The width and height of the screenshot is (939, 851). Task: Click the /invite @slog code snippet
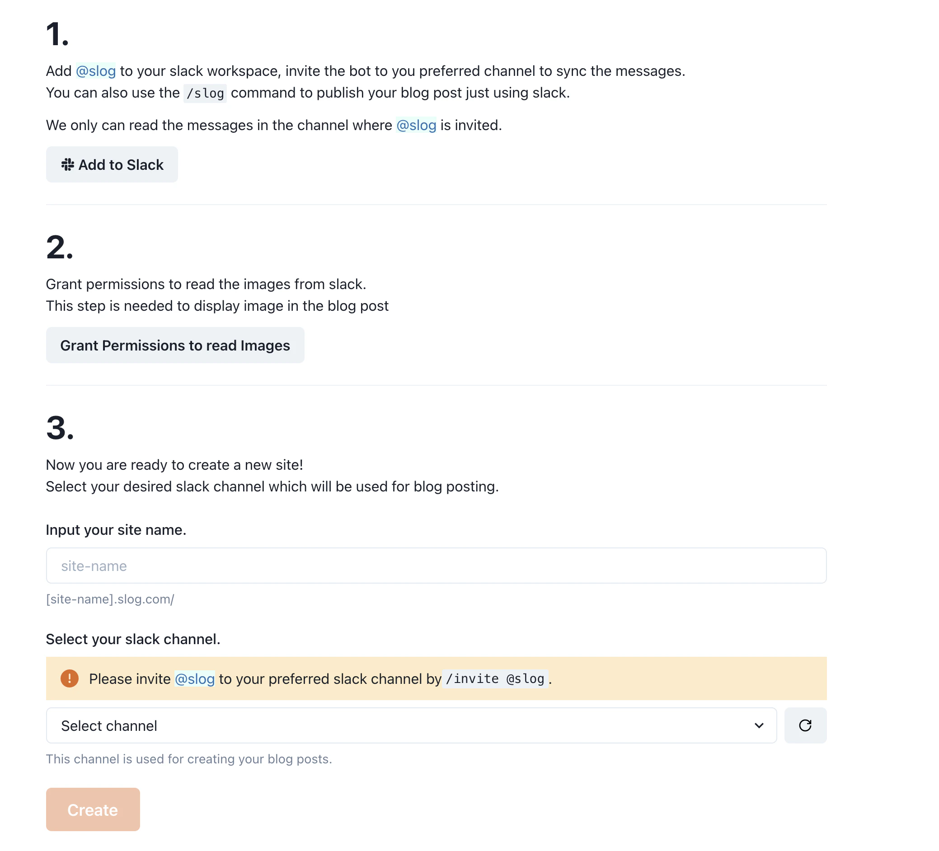[495, 679]
